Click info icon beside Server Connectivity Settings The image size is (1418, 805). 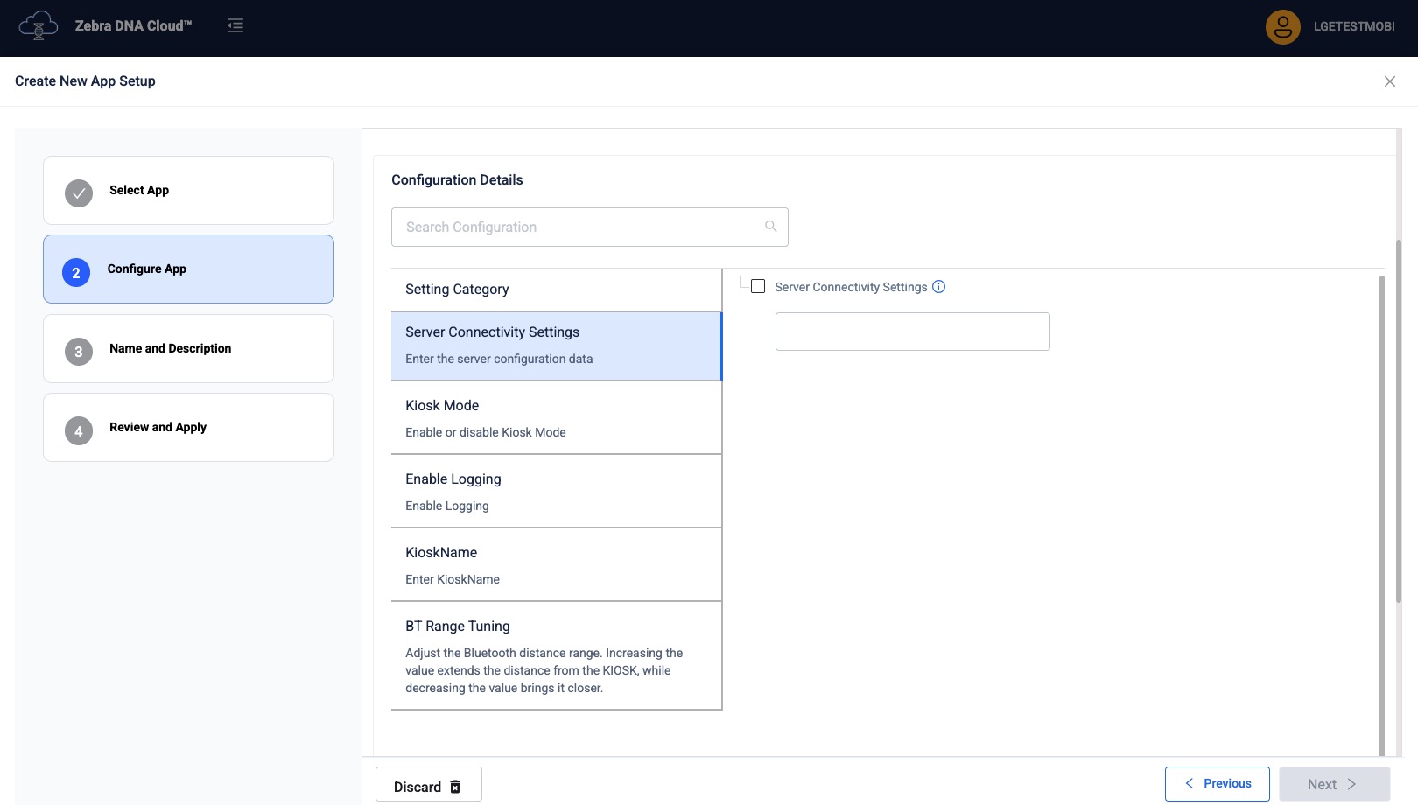coord(938,287)
